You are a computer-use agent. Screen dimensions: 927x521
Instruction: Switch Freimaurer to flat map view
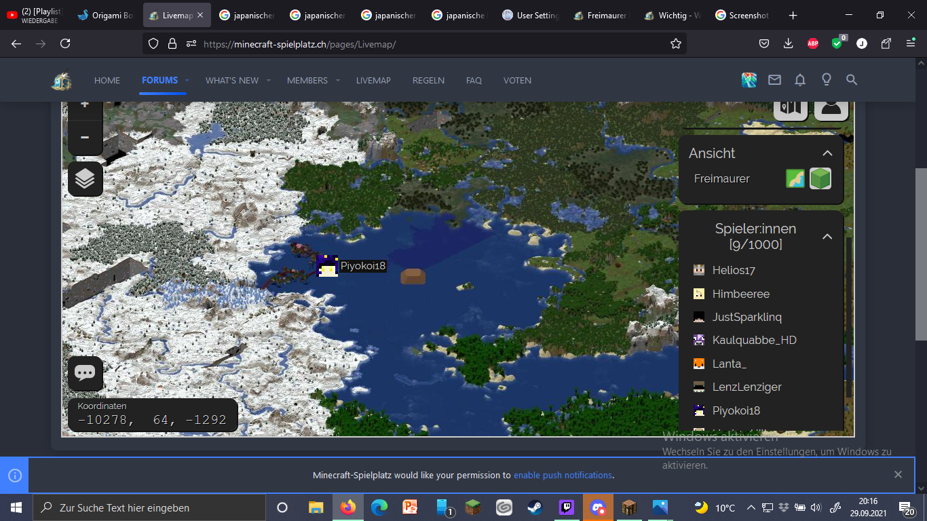(795, 178)
